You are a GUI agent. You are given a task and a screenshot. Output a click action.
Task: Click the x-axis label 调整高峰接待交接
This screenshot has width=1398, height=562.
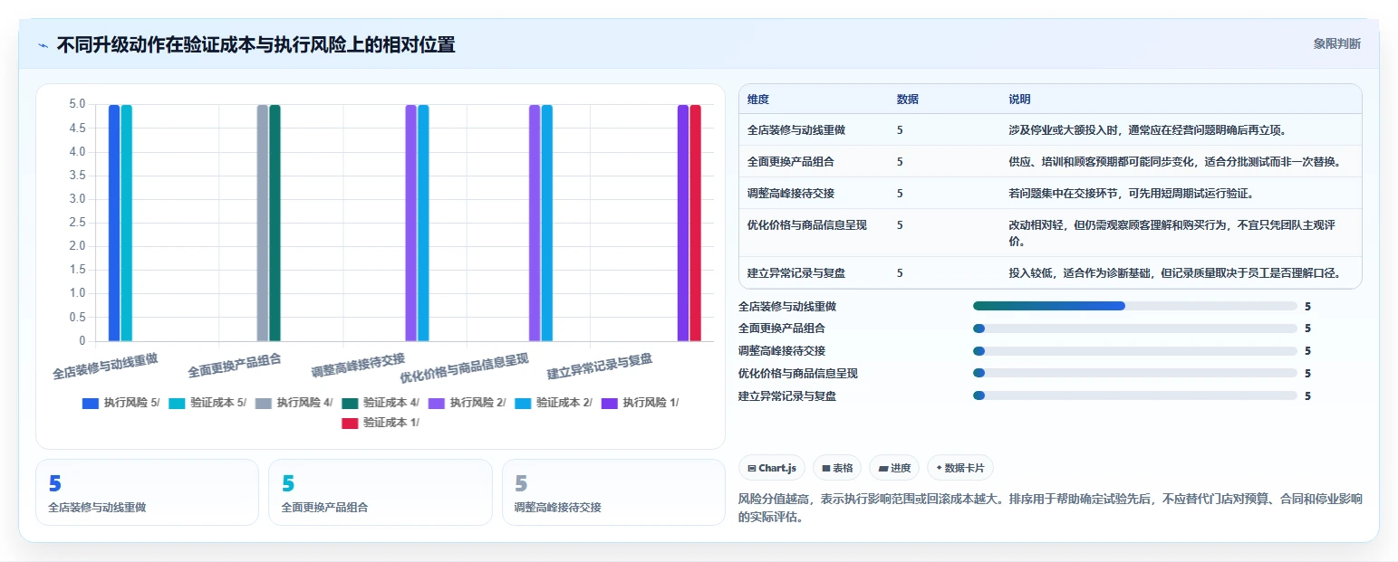(x=358, y=366)
